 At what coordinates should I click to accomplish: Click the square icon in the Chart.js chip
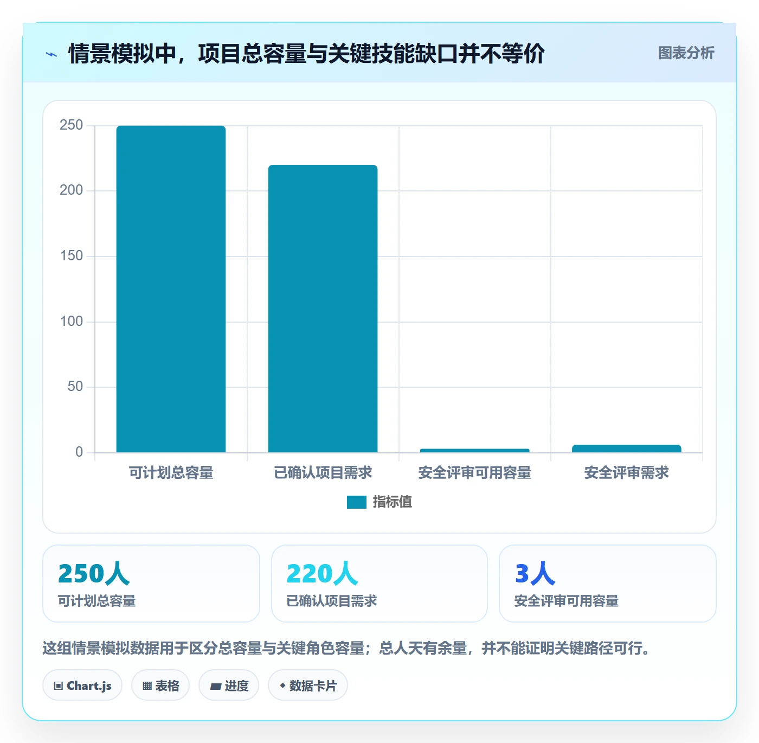coord(59,686)
